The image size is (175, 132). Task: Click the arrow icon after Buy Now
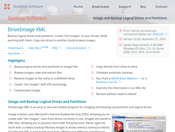coord(22,53)
